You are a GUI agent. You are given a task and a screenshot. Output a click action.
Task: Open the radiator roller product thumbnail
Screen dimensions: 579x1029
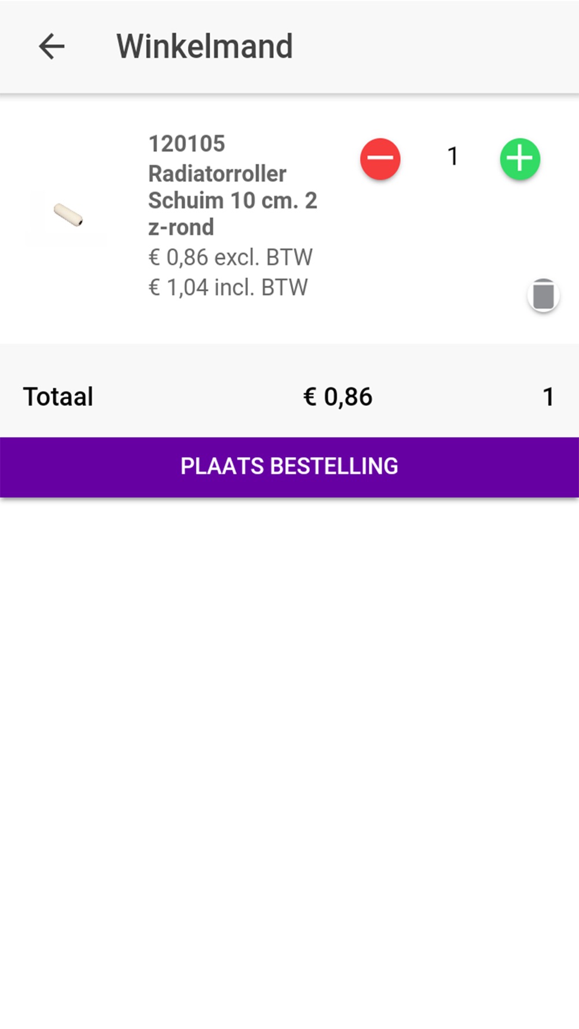(68, 215)
